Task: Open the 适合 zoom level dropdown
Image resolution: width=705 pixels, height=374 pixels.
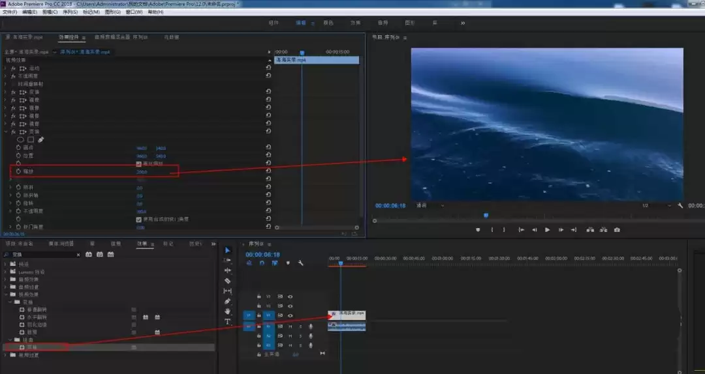Action: [x=430, y=205]
